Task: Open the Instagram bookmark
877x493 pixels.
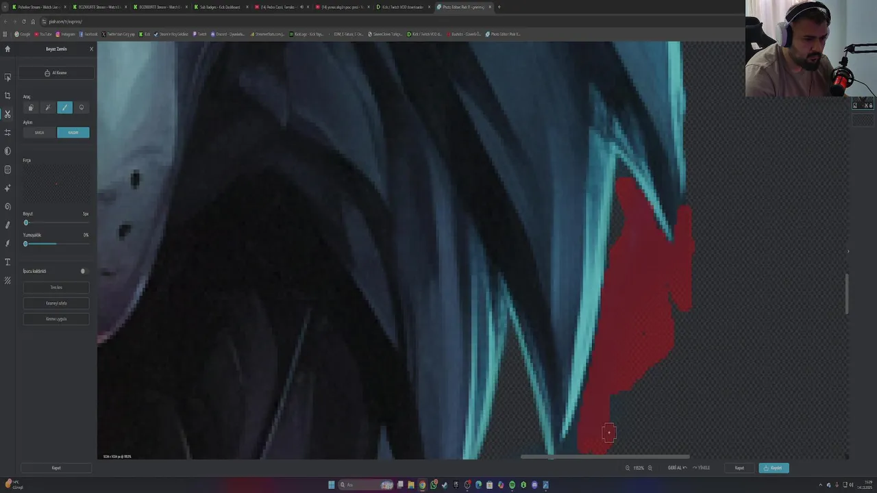Action: [x=66, y=34]
